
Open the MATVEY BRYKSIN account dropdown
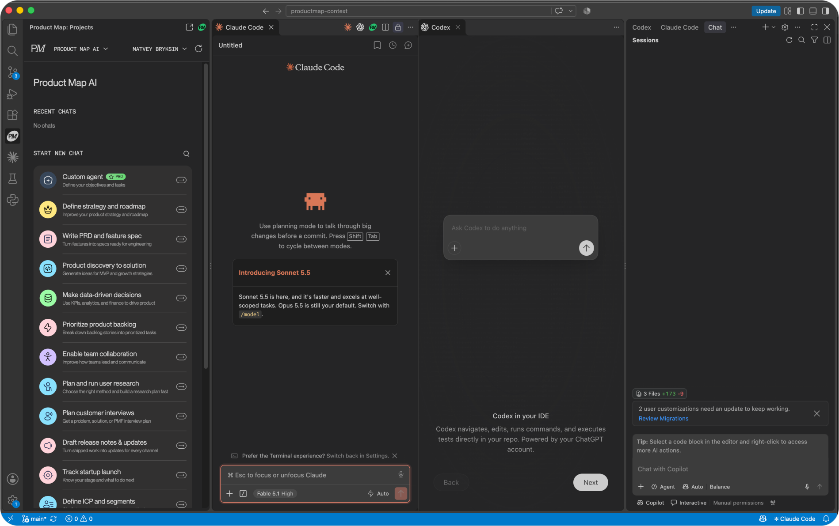click(160, 49)
